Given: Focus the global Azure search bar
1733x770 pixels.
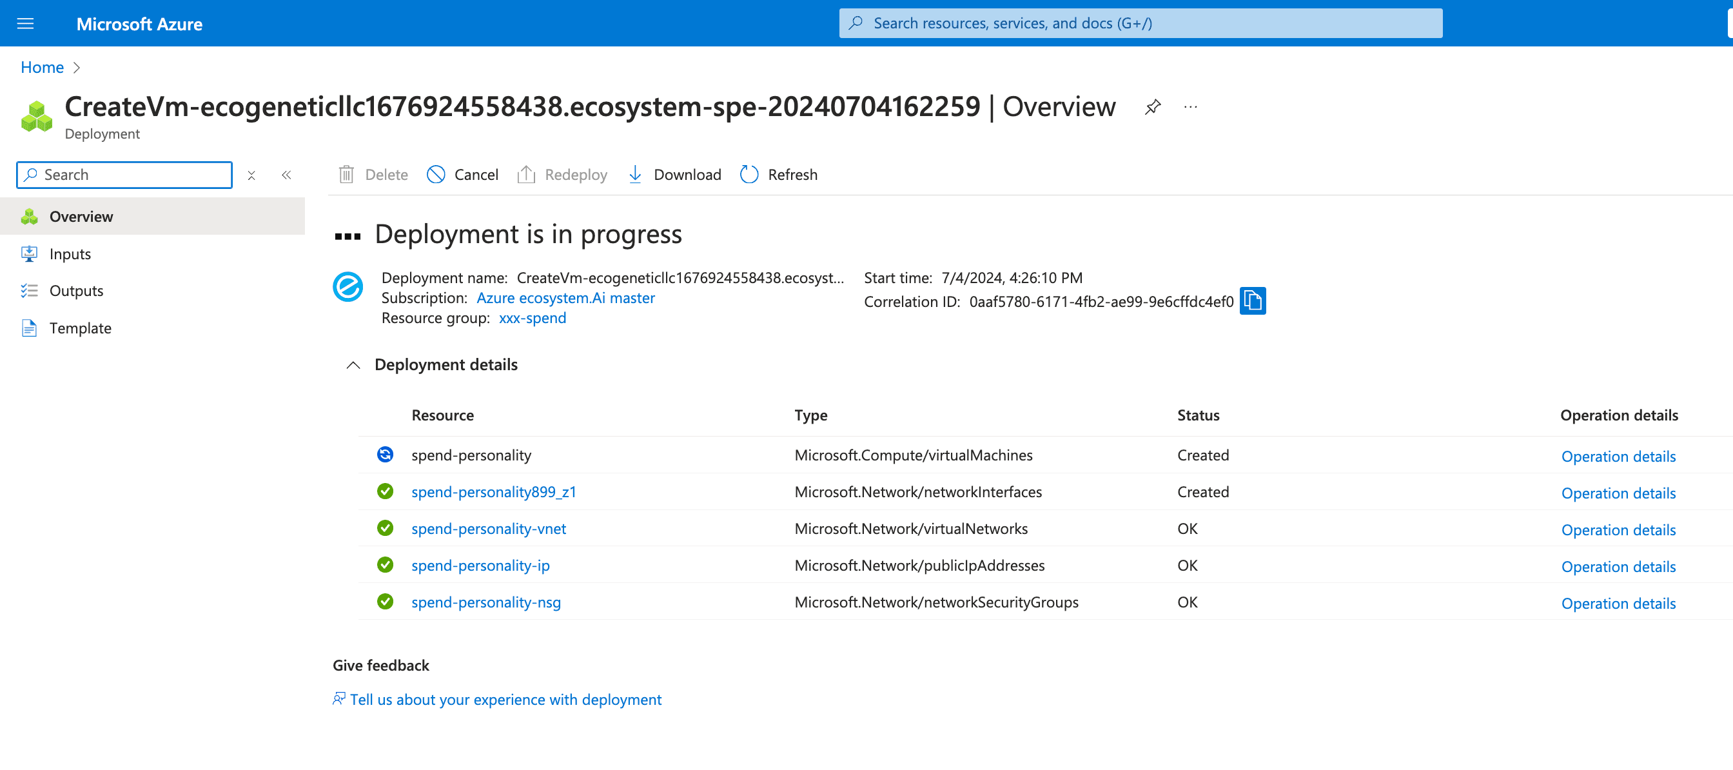Looking at the screenshot, I should [1141, 24].
